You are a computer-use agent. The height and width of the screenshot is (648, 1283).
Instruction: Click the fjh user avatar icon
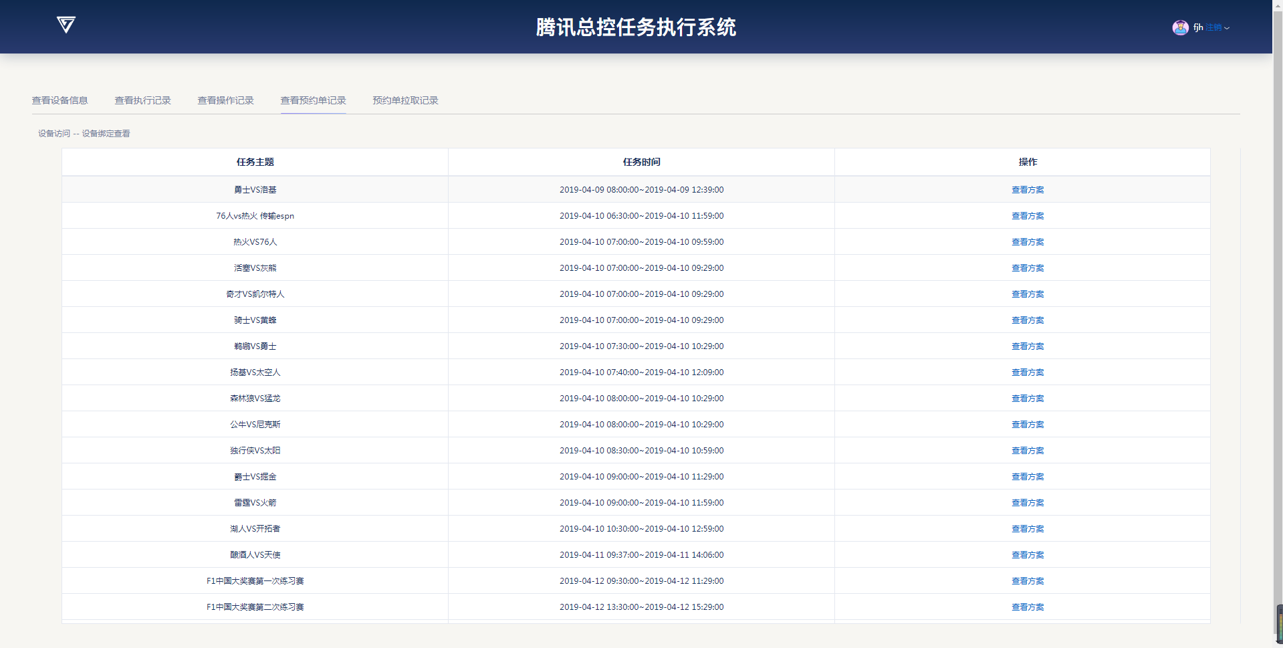pyautogui.click(x=1180, y=27)
